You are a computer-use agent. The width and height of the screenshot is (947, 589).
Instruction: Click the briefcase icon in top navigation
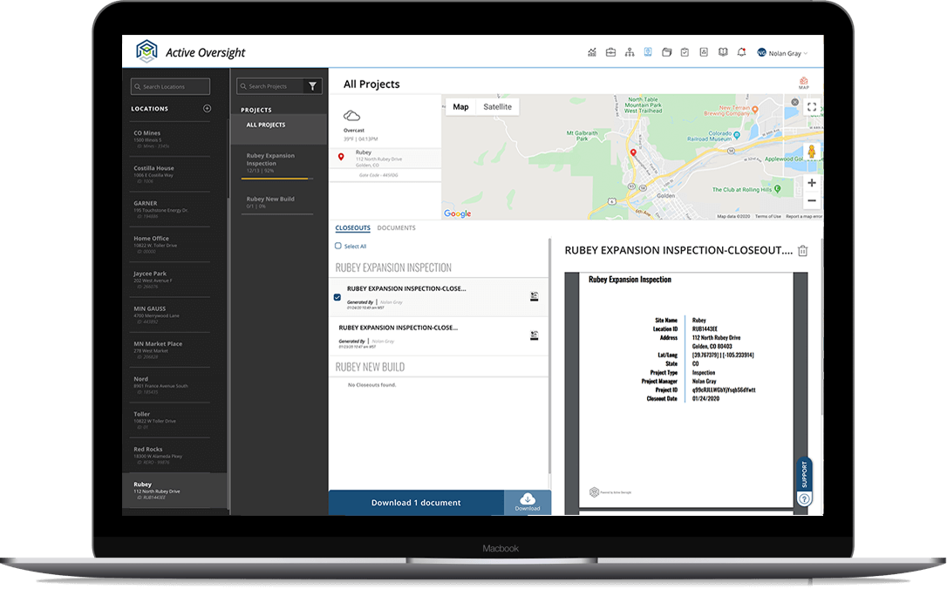point(610,52)
